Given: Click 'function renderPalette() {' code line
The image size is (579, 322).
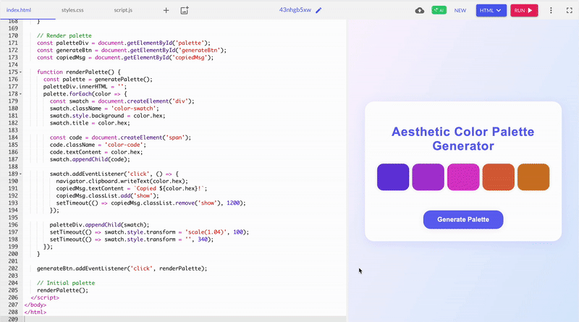Looking at the screenshot, I should [79, 72].
